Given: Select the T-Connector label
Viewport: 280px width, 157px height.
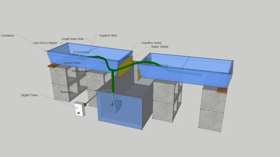Looking at the screenshot, I should [82, 52].
